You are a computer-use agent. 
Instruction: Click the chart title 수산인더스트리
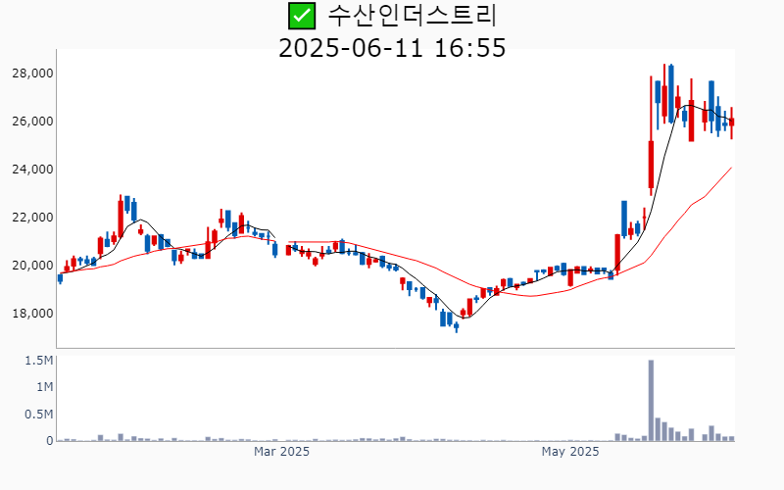[412, 16]
